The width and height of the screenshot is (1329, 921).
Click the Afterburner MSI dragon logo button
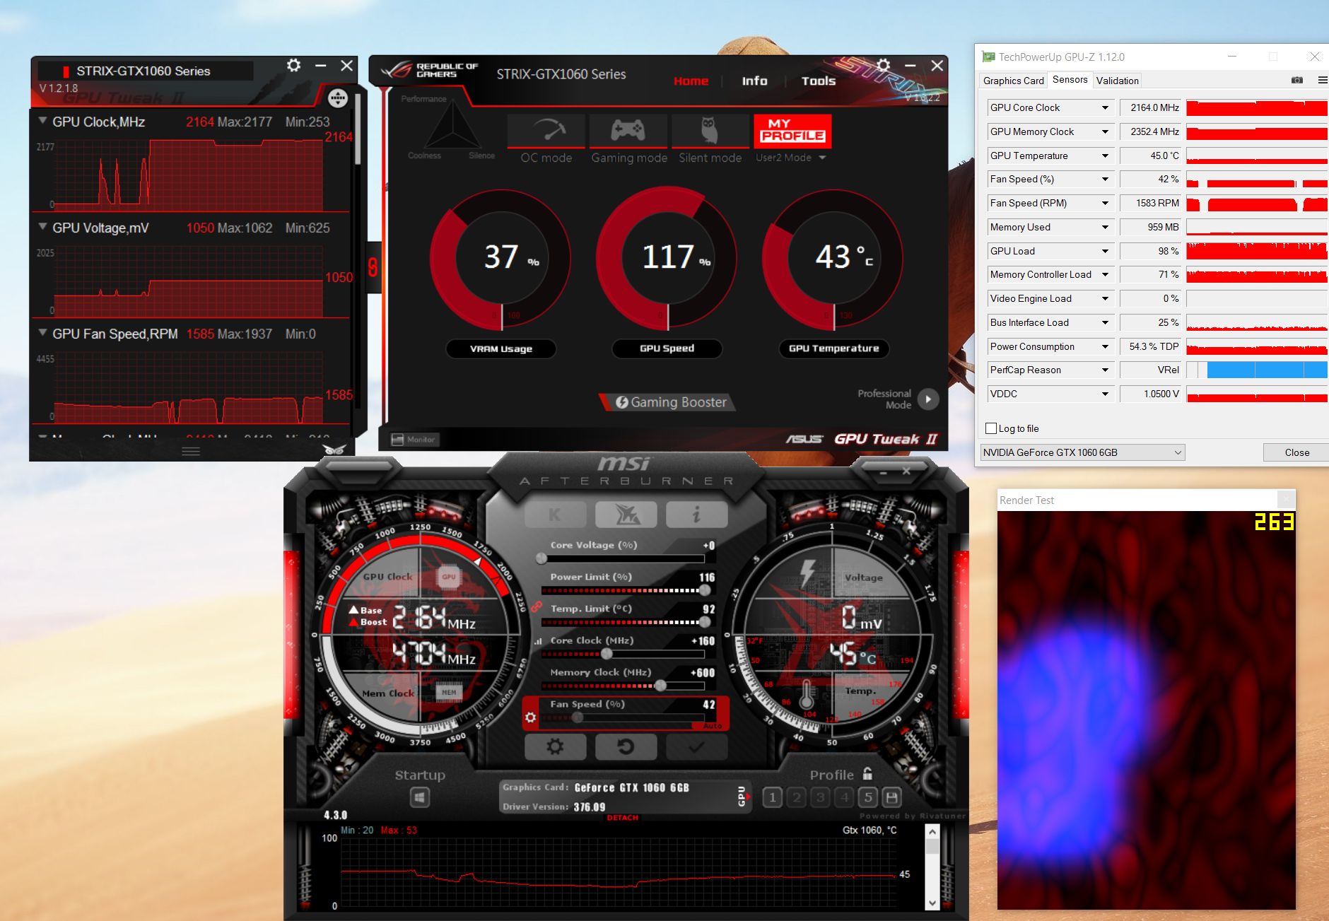click(626, 515)
